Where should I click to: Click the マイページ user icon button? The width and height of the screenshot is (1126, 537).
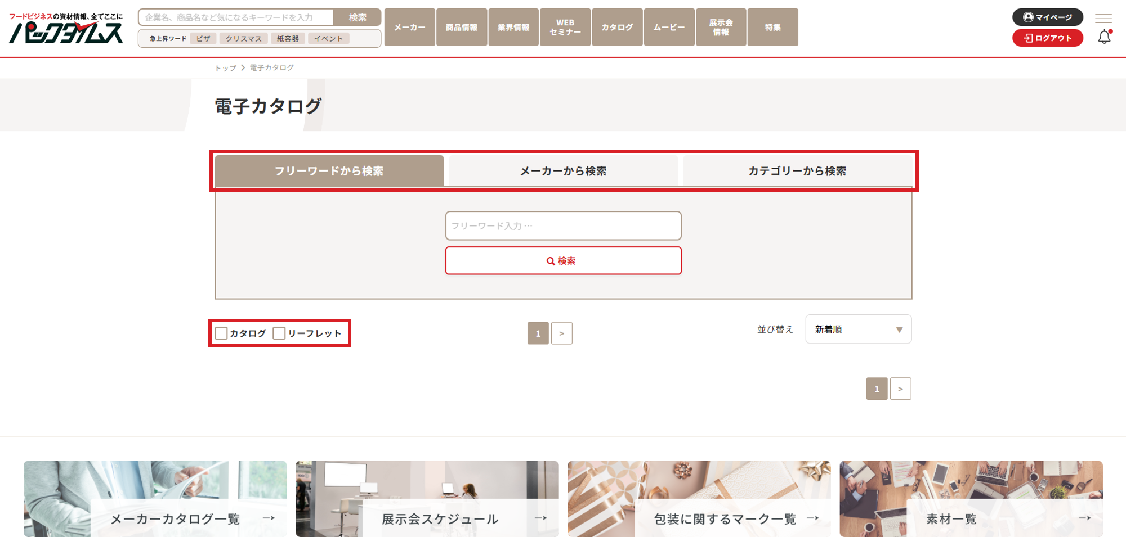(x=1047, y=17)
